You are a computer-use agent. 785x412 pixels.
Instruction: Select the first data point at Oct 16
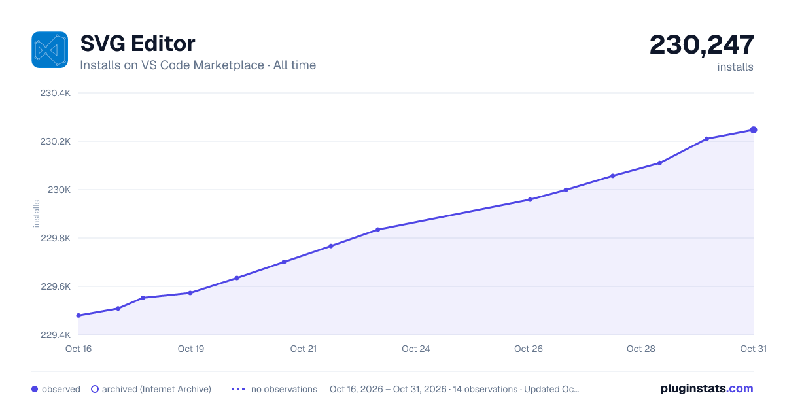(x=78, y=315)
